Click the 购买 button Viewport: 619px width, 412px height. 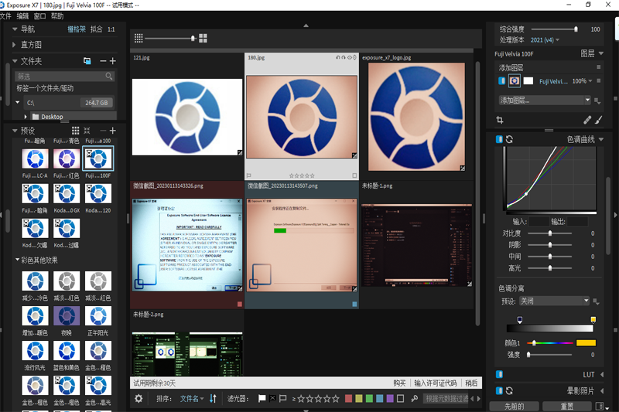point(399,383)
